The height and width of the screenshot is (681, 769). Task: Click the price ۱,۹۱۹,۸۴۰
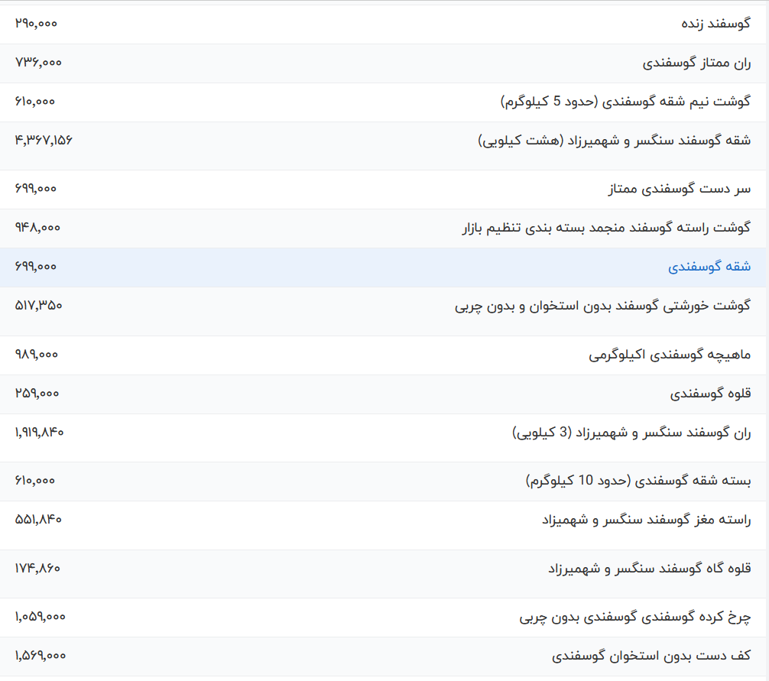point(39,433)
